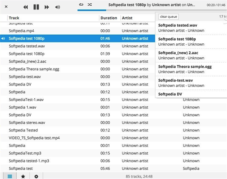Select the SoftpediaTest-1.wav track
The height and width of the screenshot is (179, 227).
pyautogui.click(x=113, y=99)
